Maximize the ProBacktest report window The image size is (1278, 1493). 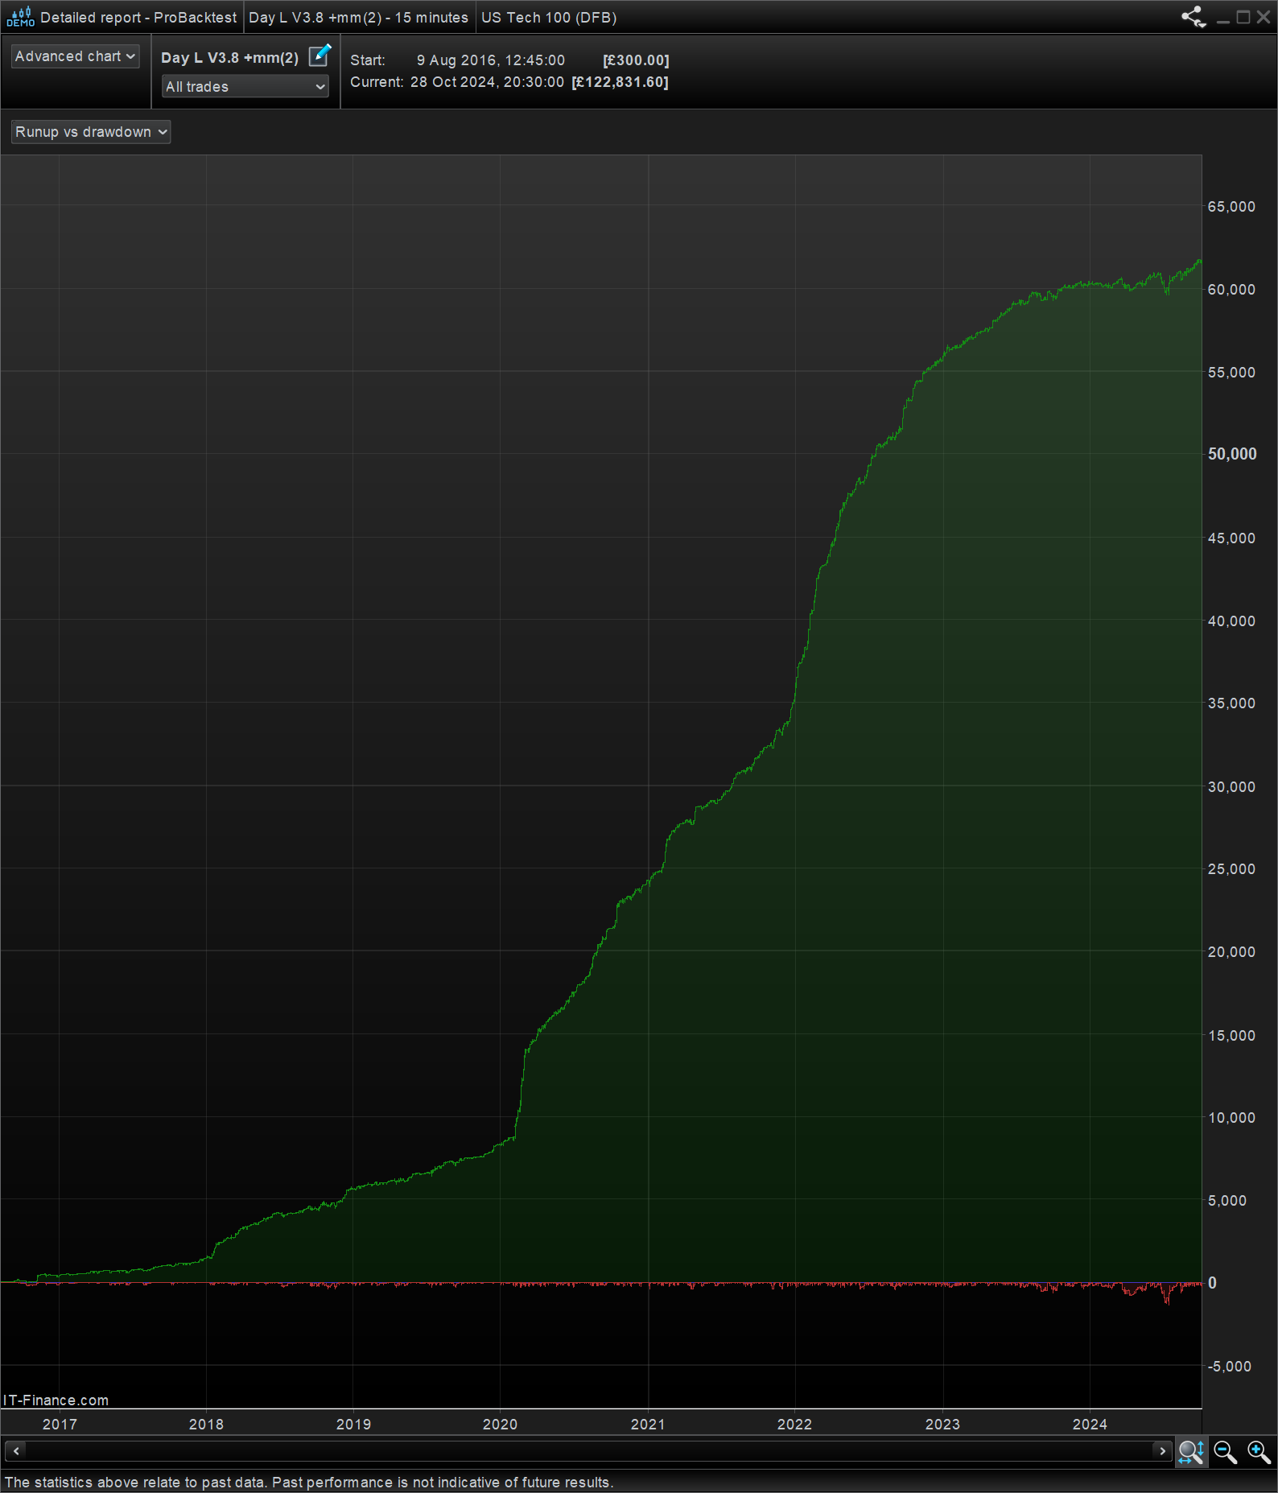click(x=1243, y=17)
